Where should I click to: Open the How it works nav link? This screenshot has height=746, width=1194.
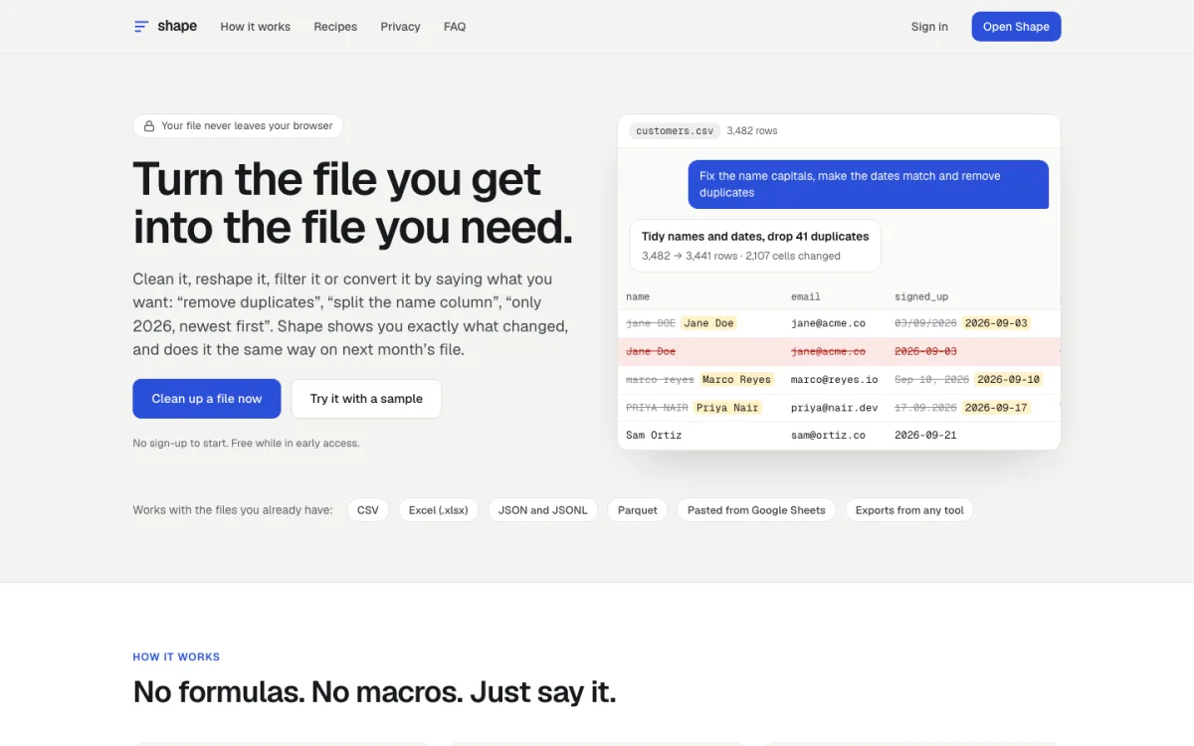[x=256, y=27]
